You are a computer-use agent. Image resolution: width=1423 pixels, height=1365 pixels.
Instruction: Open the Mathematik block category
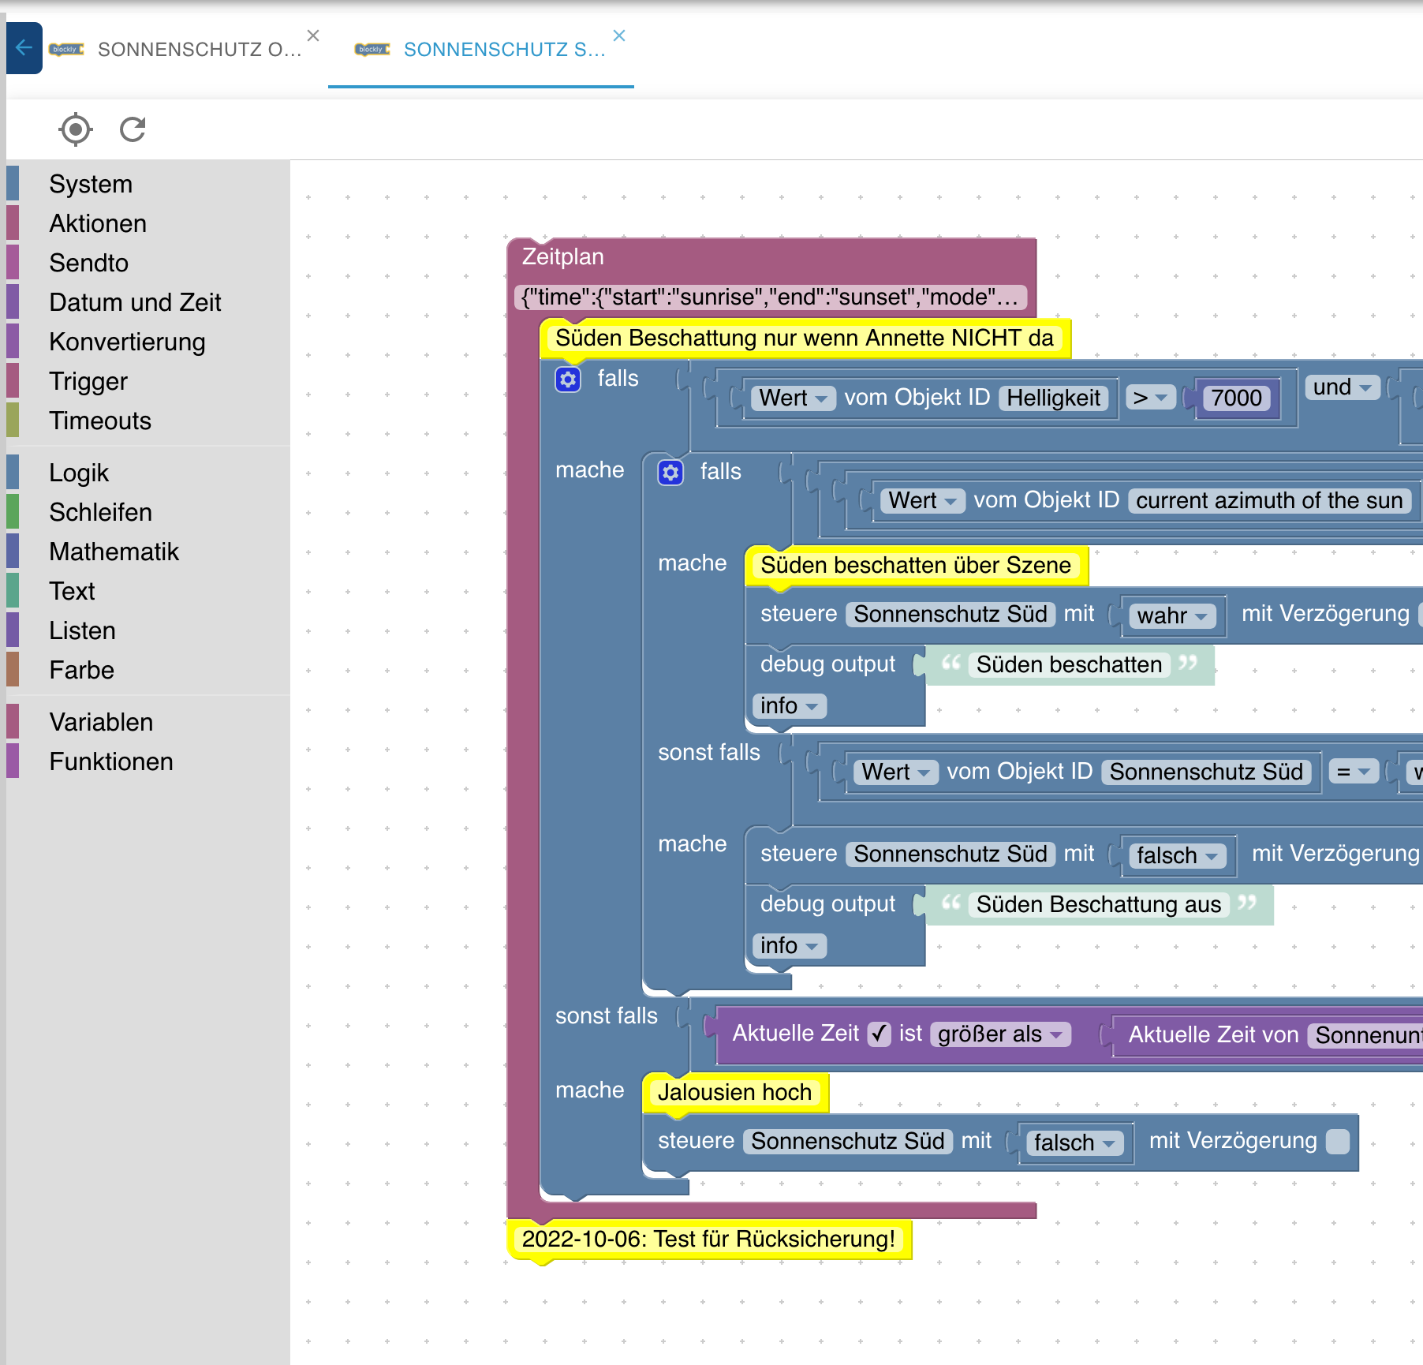[x=148, y=552]
